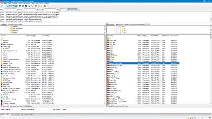Switch to the Failed transfers tab

pyautogui.click(x=15, y=115)
